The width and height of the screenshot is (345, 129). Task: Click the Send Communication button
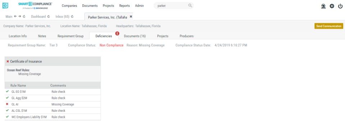[x=329, y=26]
